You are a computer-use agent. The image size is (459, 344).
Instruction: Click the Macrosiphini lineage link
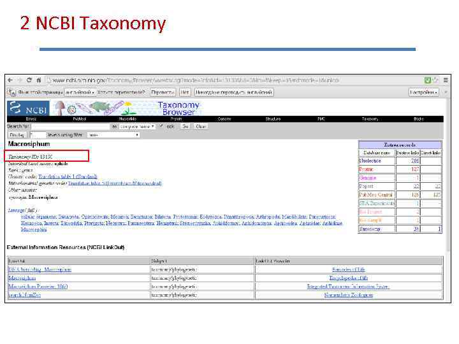coord(34,229)
